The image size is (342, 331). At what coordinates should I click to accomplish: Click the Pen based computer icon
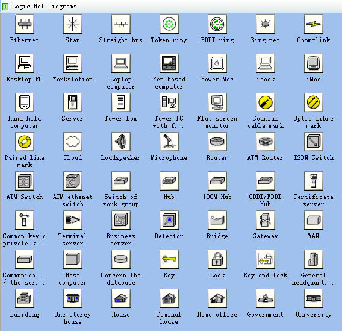pyautogui.click(x=169, y=63)
